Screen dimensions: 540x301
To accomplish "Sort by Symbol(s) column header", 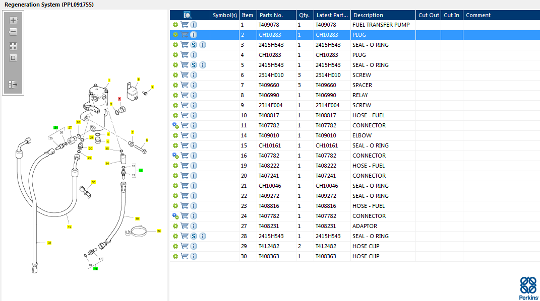I will [x=224, y=15].
